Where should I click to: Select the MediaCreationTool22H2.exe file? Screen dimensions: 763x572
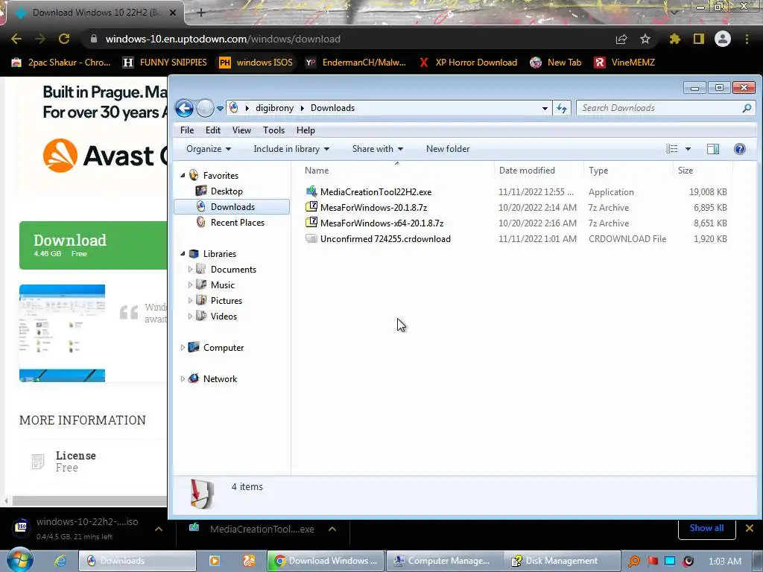click(x=376, y=191)
